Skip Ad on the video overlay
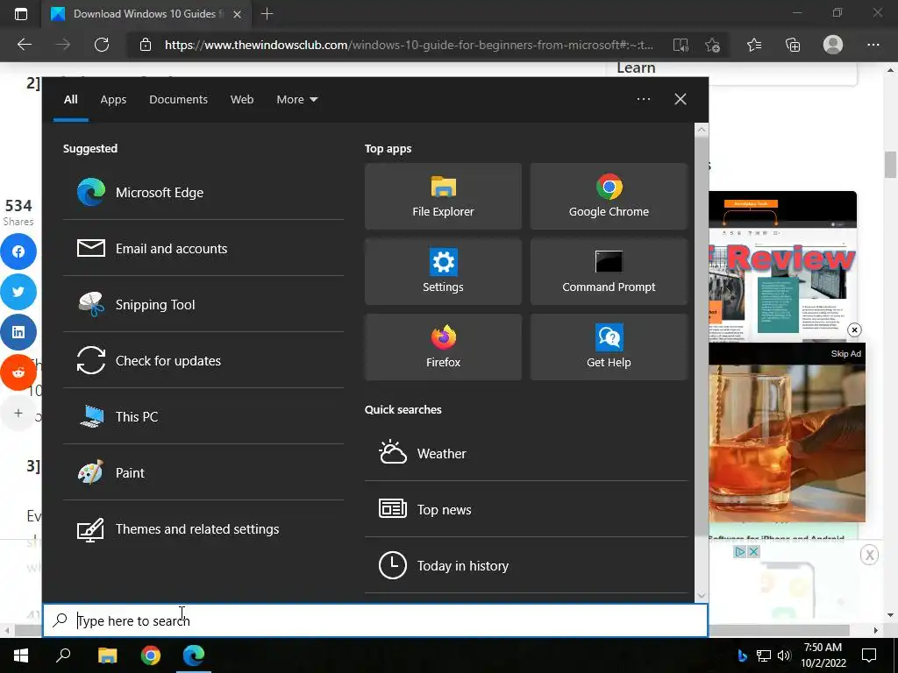Screen dimensions: 898x673 [x=846, y=354]
